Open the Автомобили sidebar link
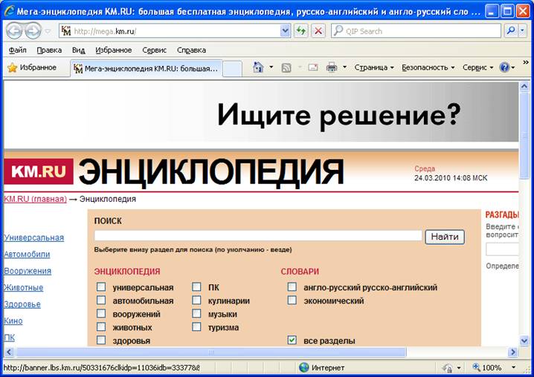This screenshot has width=534, height=377. coord(27,255)
